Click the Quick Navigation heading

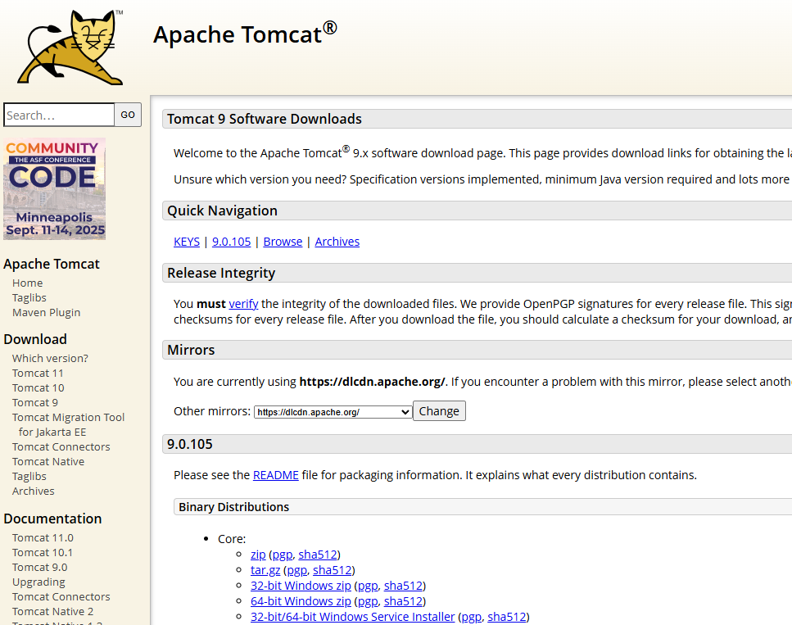tap(222, 211)
